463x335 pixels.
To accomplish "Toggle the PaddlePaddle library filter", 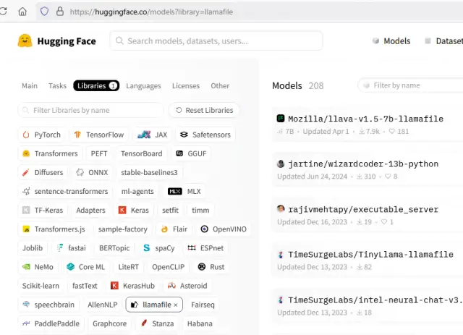I will [51, 323].
